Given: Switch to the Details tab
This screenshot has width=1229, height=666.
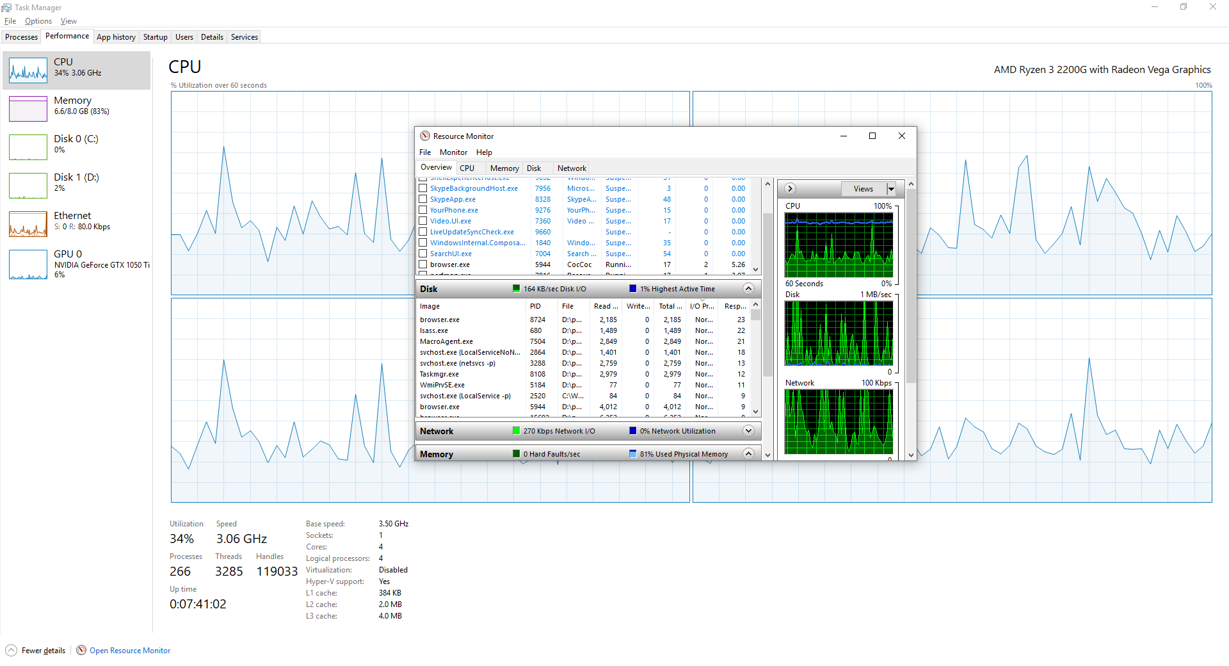Looking at the screenshot, I should (212, 37).
